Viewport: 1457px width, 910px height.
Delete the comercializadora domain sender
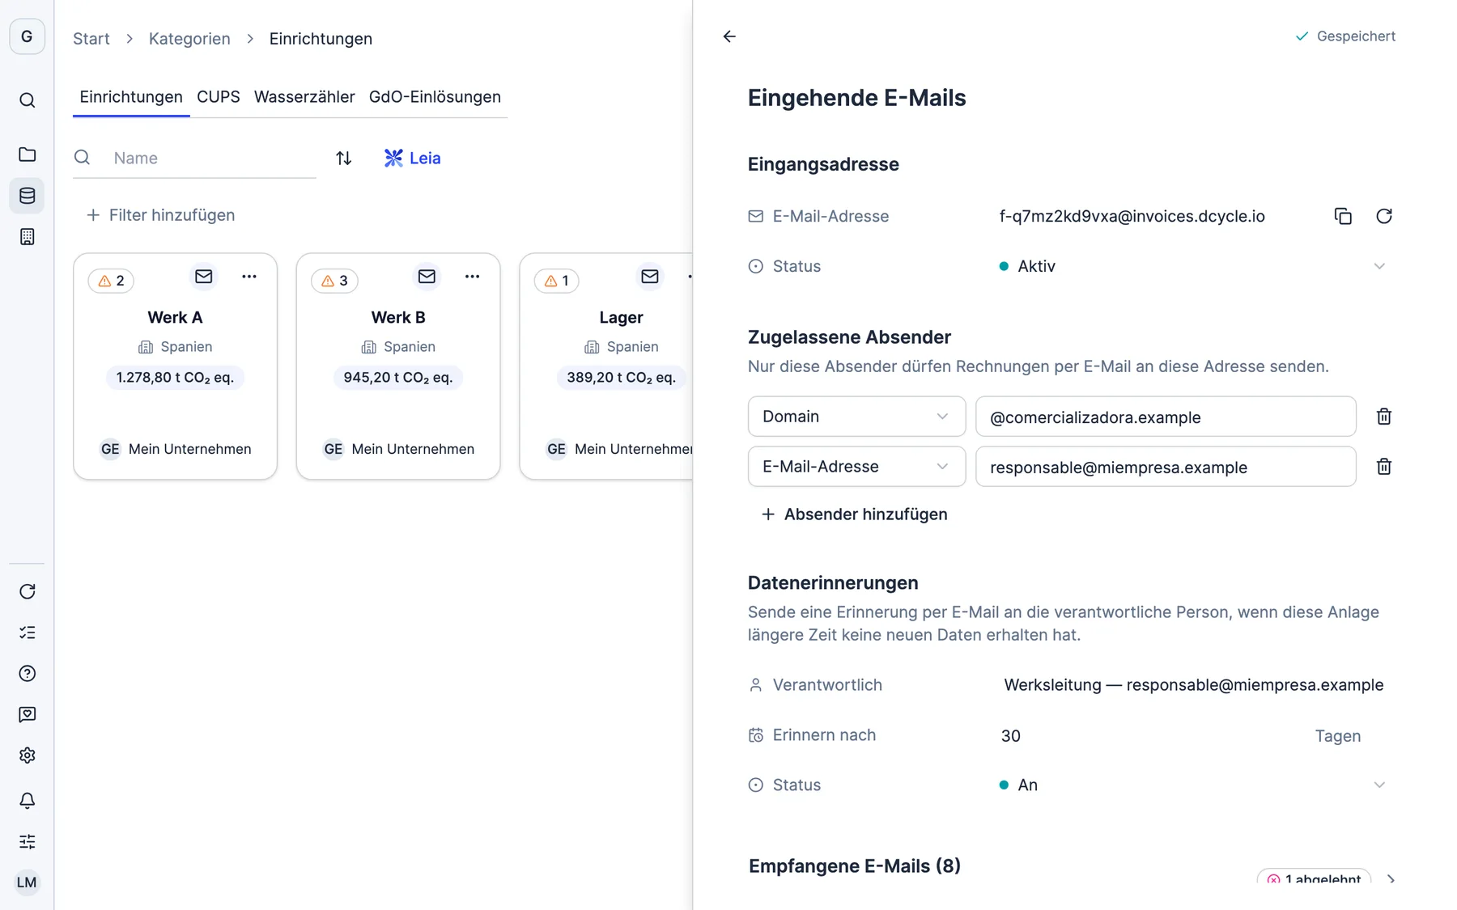(1384, 417)
